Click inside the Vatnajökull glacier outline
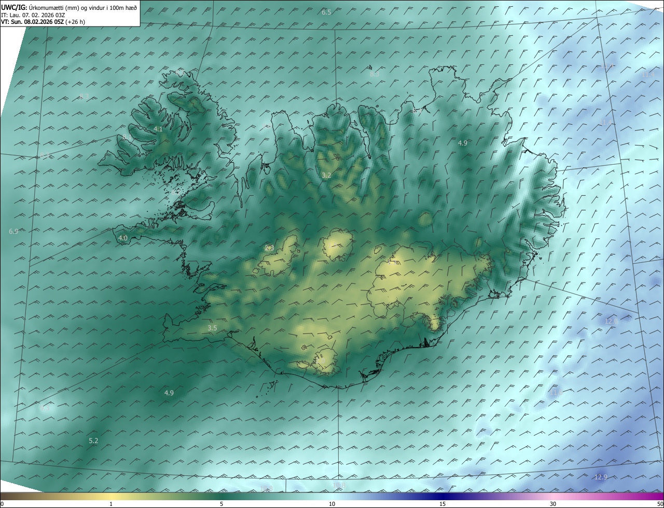Image resolution: width=664 pixels, height=508 pixels. point(415,280)
